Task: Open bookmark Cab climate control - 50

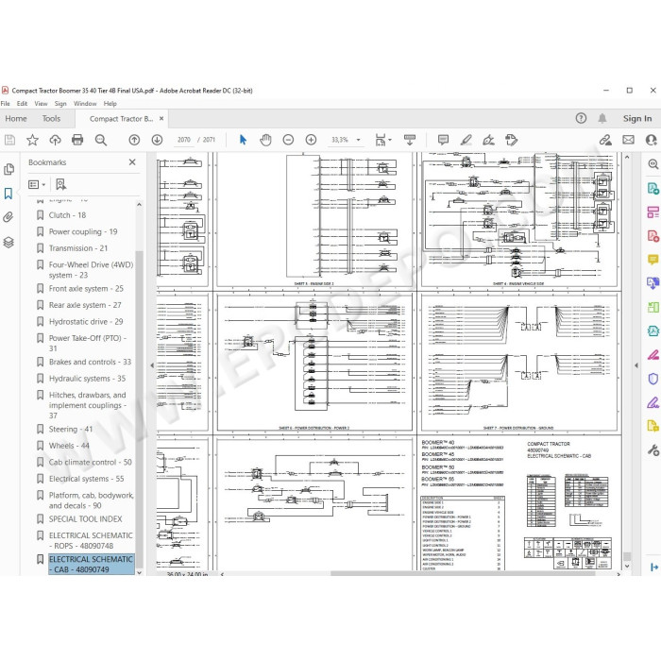Action: pyautogui.click(x=91, y=462)
